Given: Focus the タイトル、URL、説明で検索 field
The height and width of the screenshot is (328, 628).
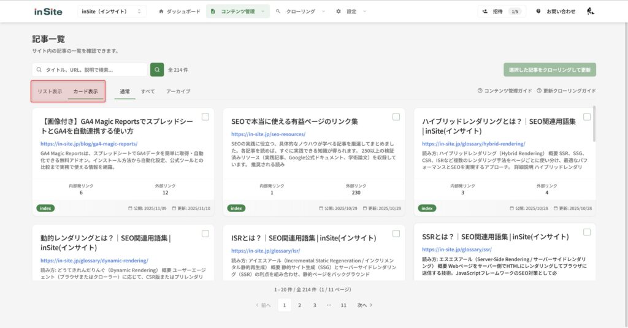Looking at the screenshot, I should (90, 70).
